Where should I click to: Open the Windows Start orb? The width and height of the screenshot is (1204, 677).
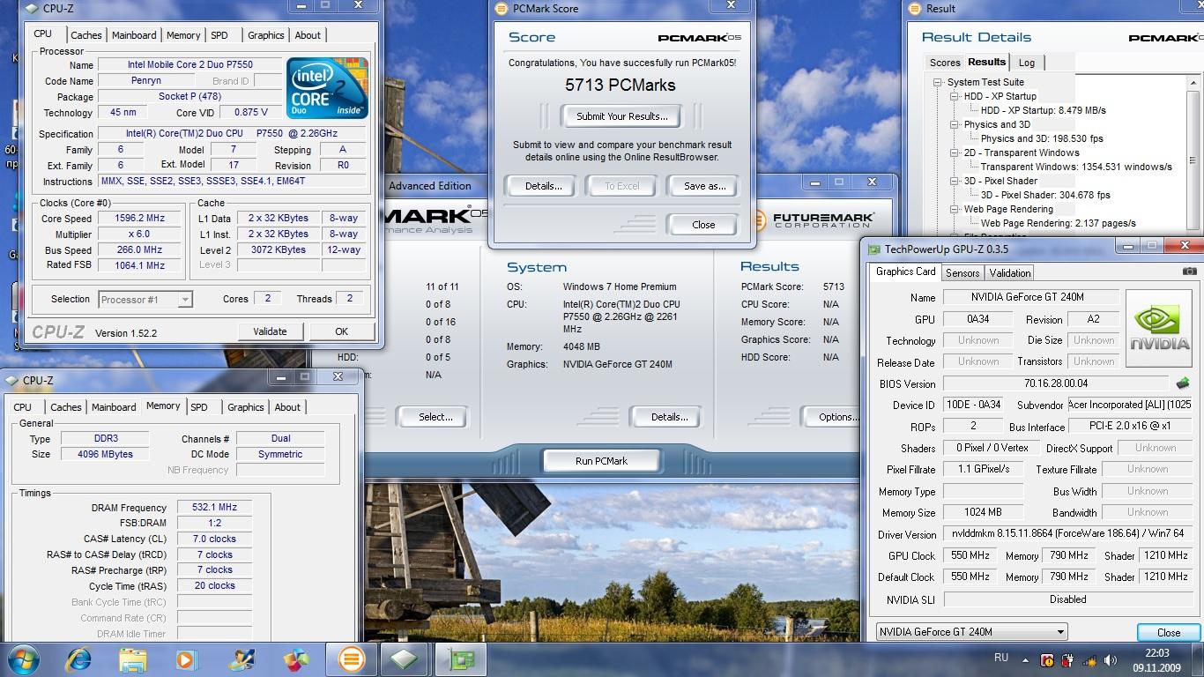coord(23,659)
